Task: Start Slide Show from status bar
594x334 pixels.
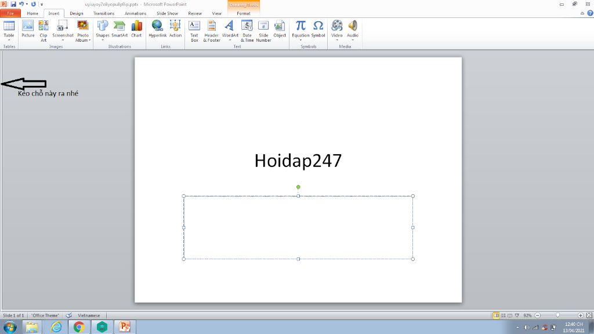Action: [517, 315]
